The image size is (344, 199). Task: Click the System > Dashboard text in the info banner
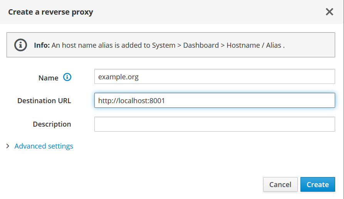point(185,45)
